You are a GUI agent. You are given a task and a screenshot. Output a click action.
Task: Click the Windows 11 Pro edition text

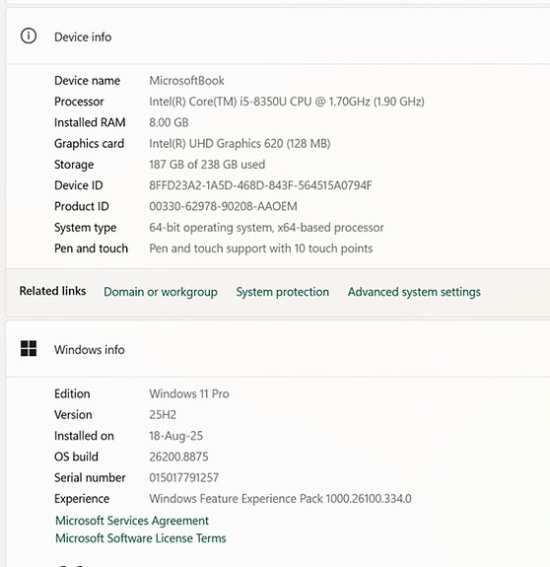189,393
